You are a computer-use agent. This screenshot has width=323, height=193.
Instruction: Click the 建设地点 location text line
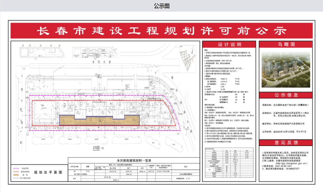[285, 114]
